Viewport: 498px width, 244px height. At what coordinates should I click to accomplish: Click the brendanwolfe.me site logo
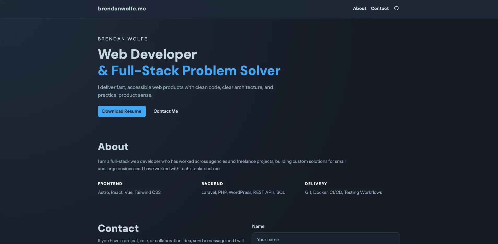click(122, 9)
